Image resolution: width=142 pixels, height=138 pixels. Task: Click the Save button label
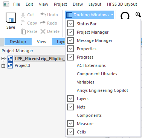(x=11, y=27)
